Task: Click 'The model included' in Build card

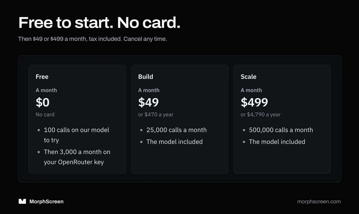Action: pyautogui.click(x=174, y=142)
